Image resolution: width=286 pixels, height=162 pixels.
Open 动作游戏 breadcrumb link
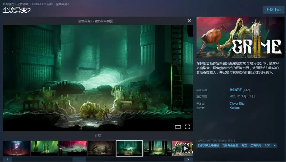(x=23, y=4)
